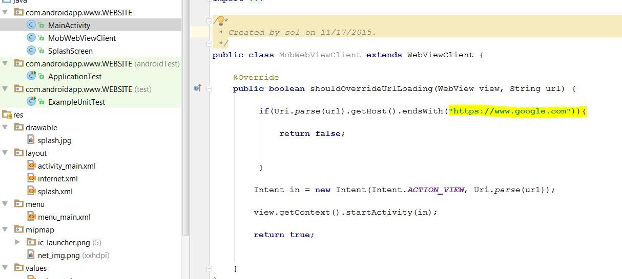Image resolution: width=622 pixels, height=279 pixels.
Task: Fold the shouldOverrideUrlLoading method
Action: [x=209, y=88]
